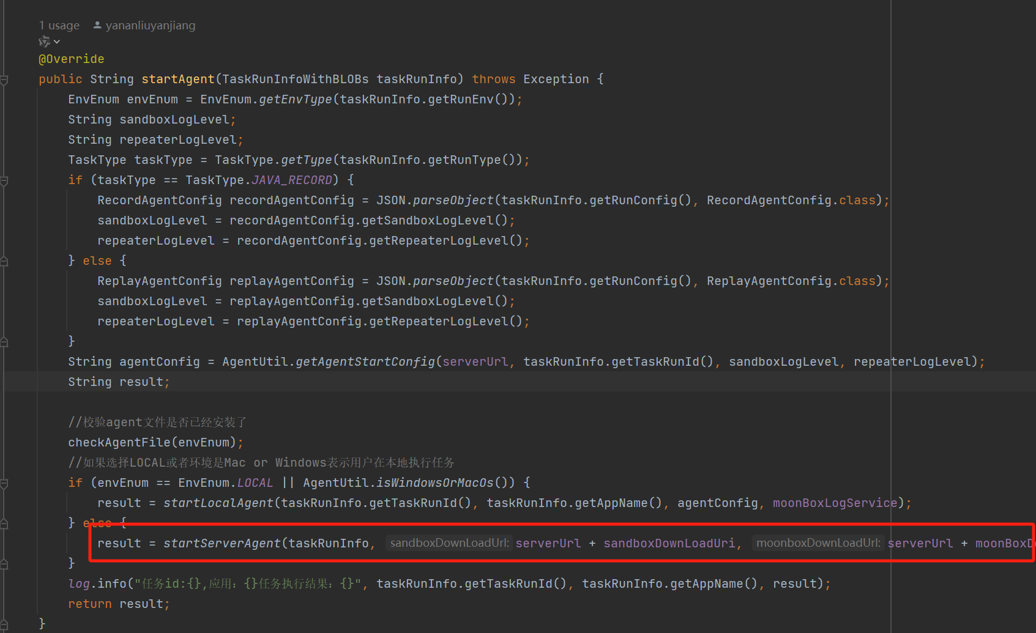Click the 'TaskType taskType' variable declaration
This screenshot has width=1036, height=633.
pyautogui.click(x=130, y=160)
